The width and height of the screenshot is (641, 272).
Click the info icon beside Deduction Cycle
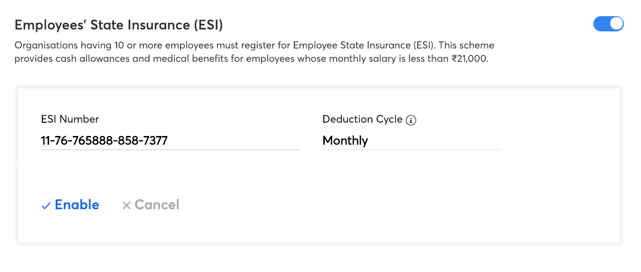point(411,120)
